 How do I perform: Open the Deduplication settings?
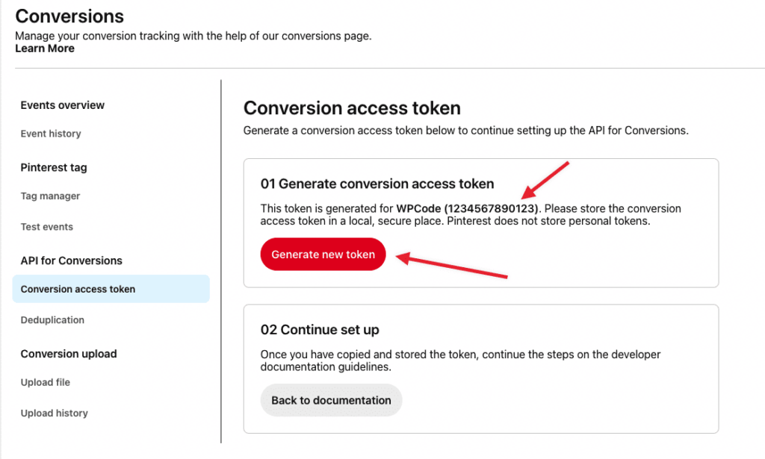click(x=52, y=319)
